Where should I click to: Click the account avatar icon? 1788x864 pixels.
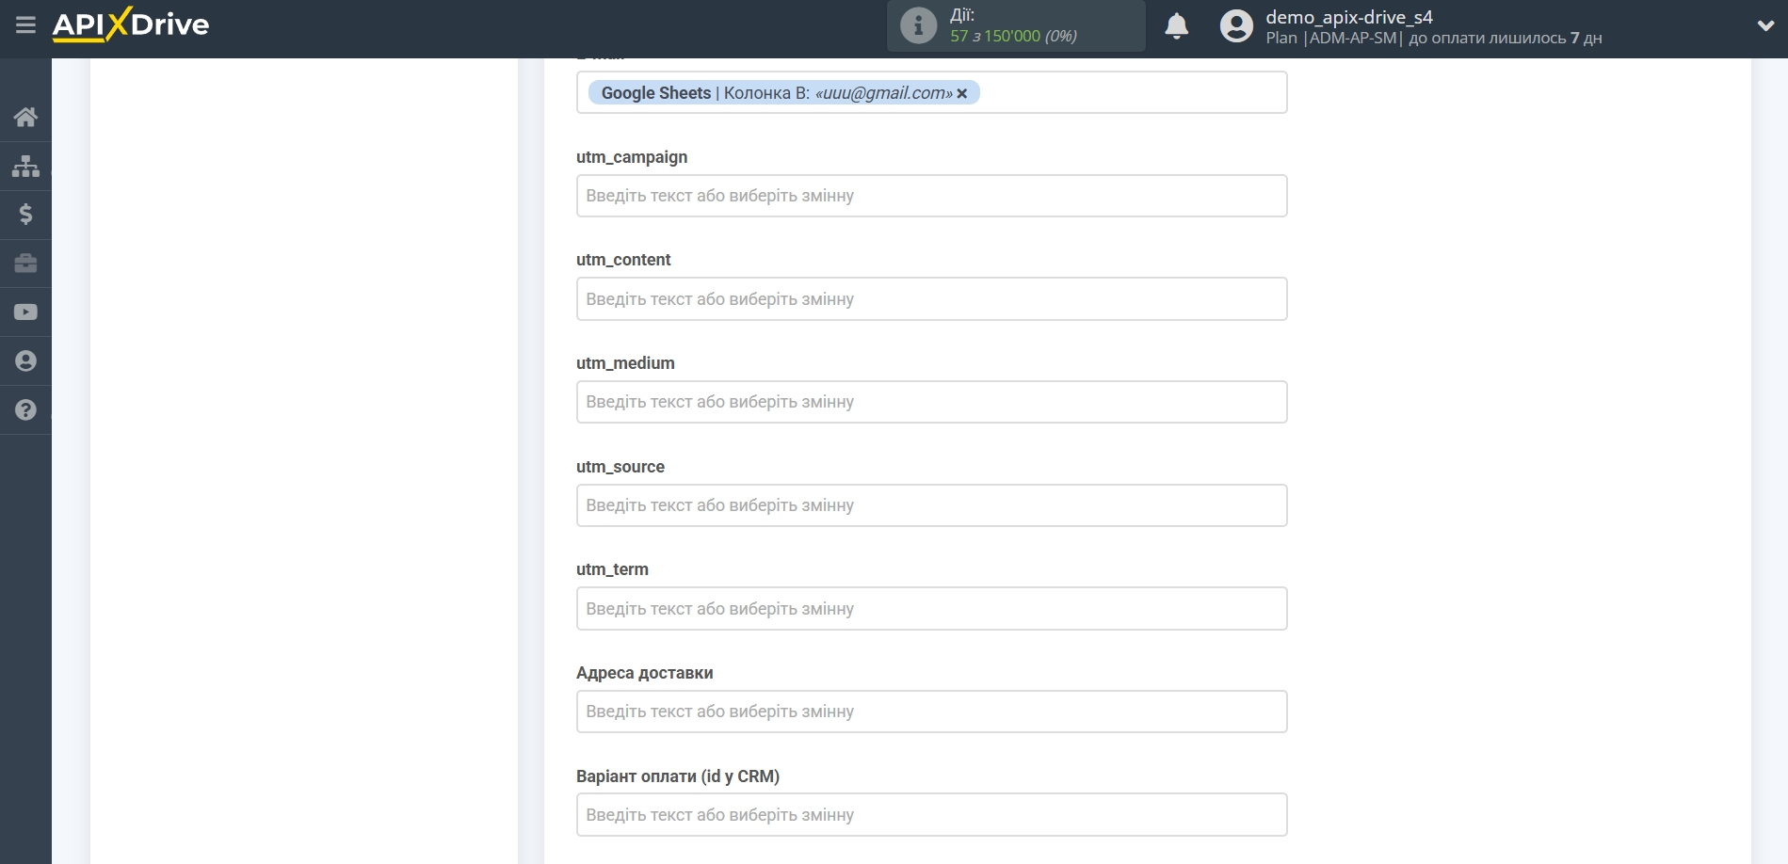click(1236, 25)
